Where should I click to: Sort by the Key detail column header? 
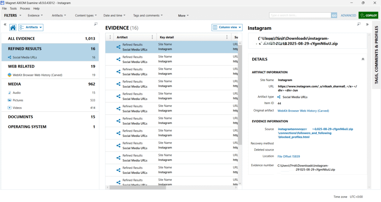[x=167, y=37]
